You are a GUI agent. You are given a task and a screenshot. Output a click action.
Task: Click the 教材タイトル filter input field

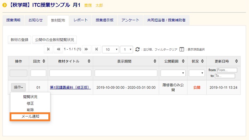coord(70,73)
